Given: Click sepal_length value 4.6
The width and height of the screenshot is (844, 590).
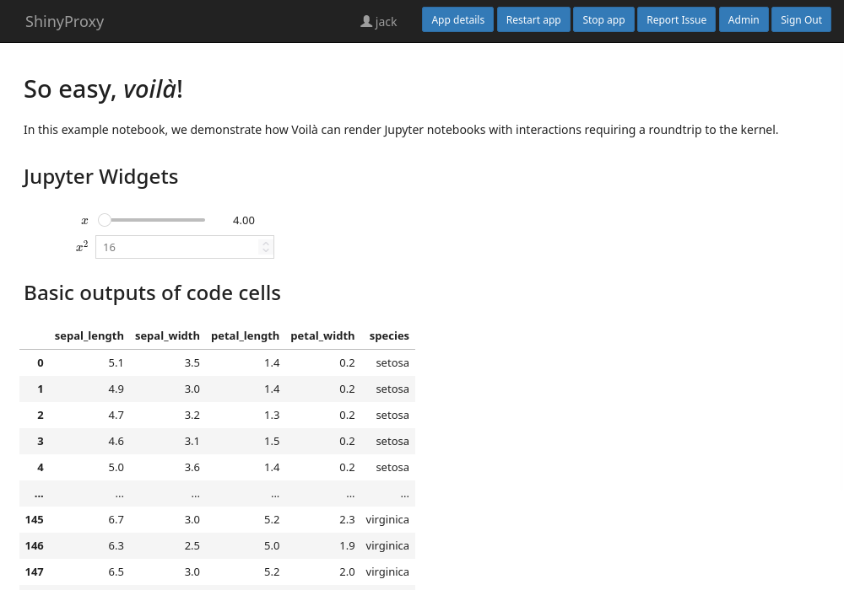Looking at the screenshot, I should [116, 441].
